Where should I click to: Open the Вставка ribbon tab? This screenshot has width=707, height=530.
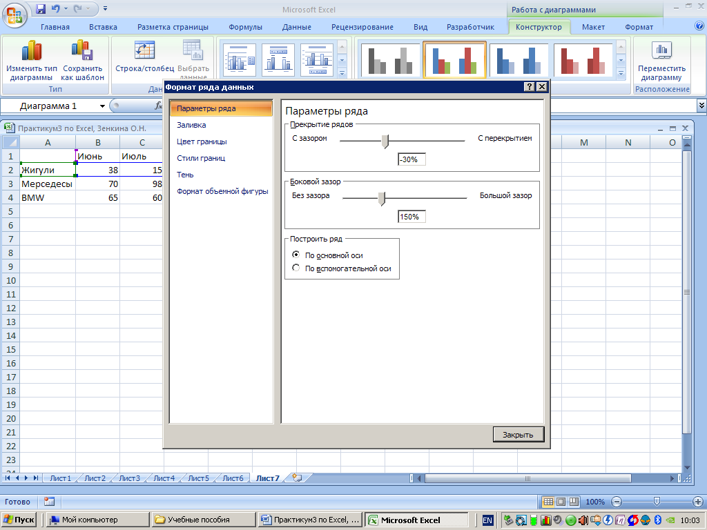click(x=103, y=27)
